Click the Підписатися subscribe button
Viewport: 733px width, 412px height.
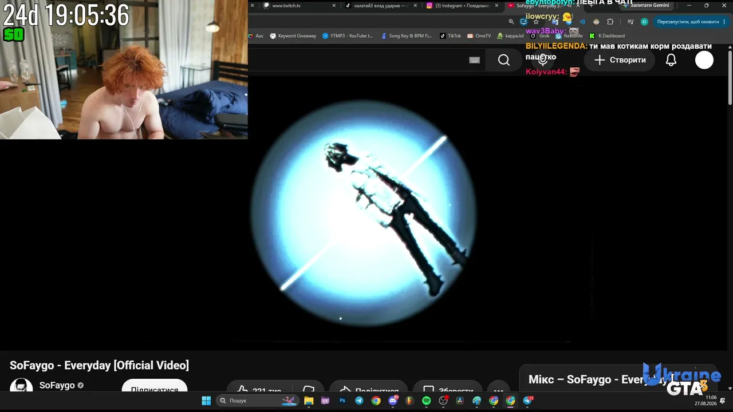(155, 386)
